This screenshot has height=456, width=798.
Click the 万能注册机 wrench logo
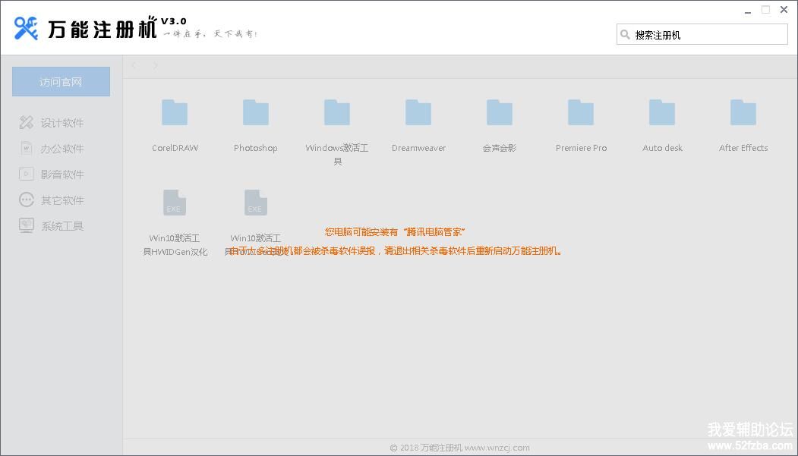pos(26,28)
